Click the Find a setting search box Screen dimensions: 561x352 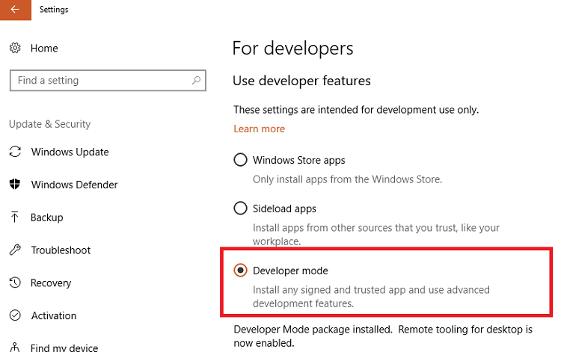pos(97,81)
